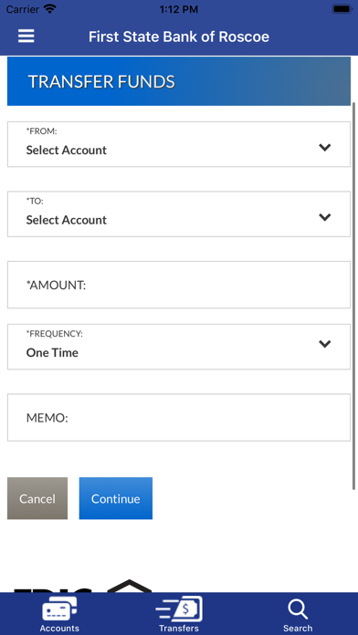
Task: Focus the AMOUNT input field
Action: [179, 285]
